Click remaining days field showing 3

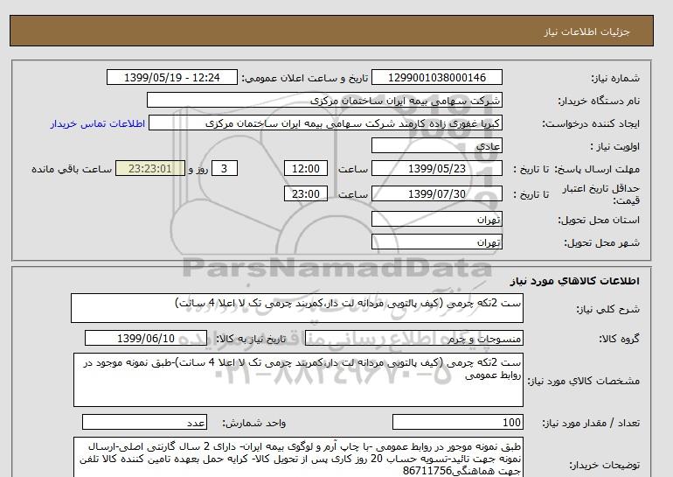click(225, 168)
